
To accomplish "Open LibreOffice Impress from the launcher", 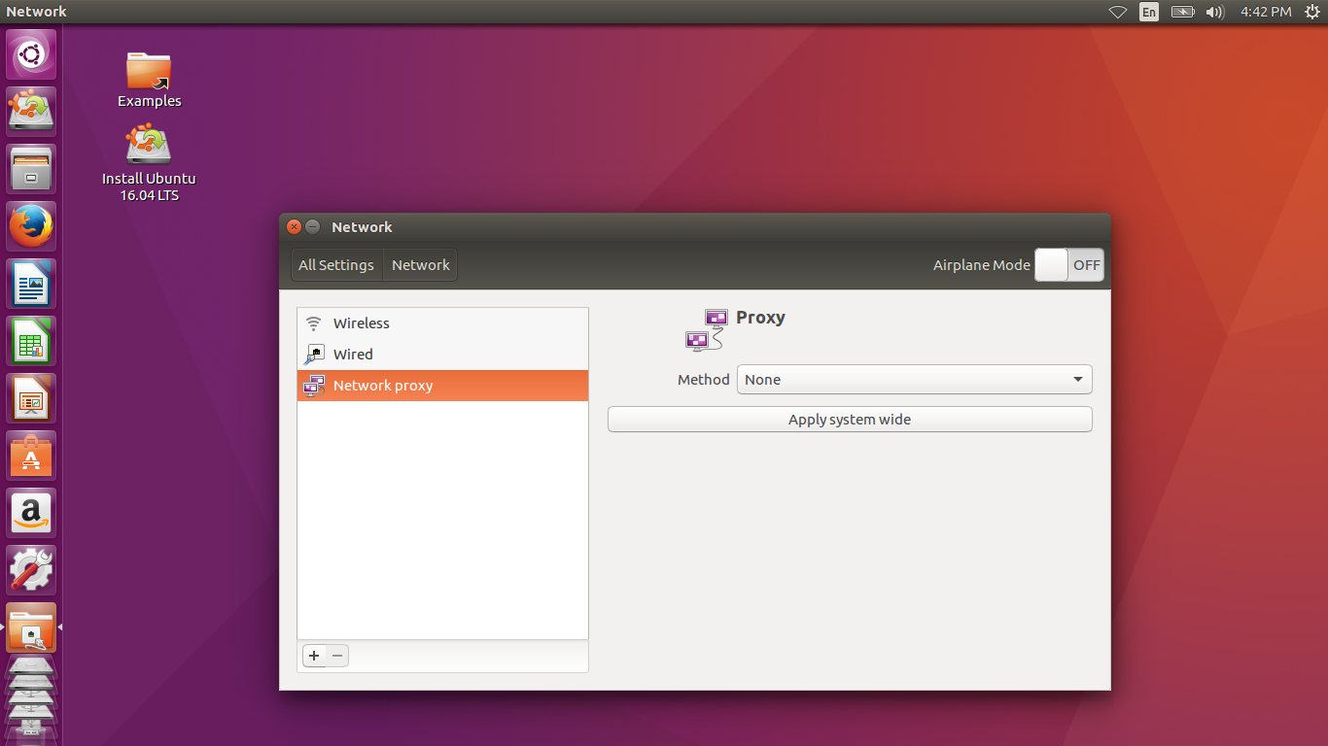I will pyautogui.click(x=32, y=398).
